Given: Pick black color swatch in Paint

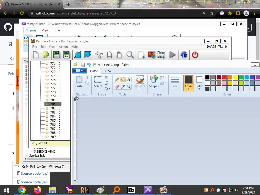Looking at the screenshot, I should pyautogui.click(x=207, y=77).
